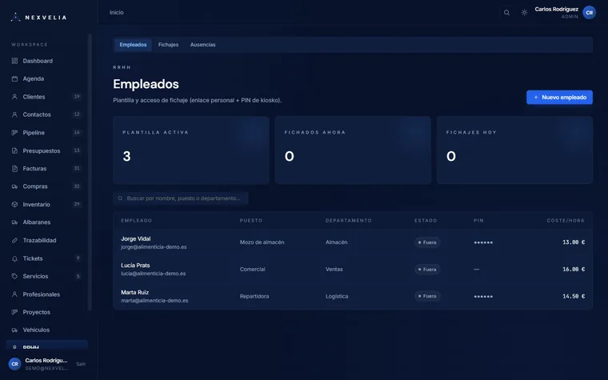Switch to the Fichajes tab
Image resolution: width=608 pixels, height=380 pixels.
point(168,45)
